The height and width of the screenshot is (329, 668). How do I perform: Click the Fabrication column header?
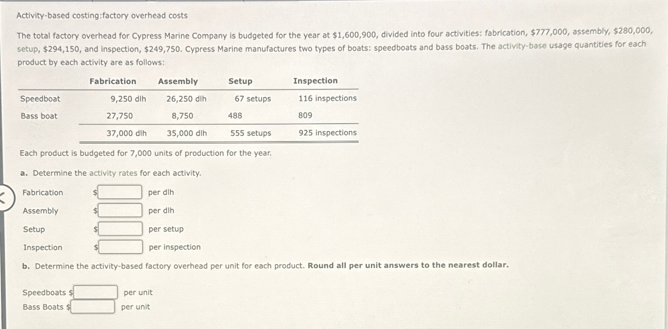(113, 81)
